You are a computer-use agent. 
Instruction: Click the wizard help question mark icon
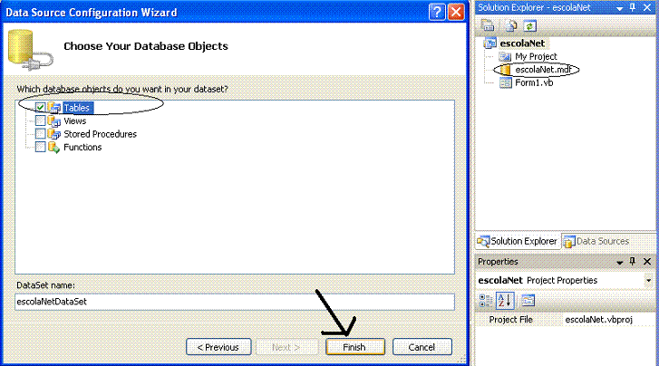pos(437,12)
